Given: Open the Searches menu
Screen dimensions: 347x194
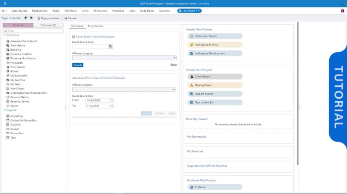Looking at the screenshot, I should tap(165, 11).
